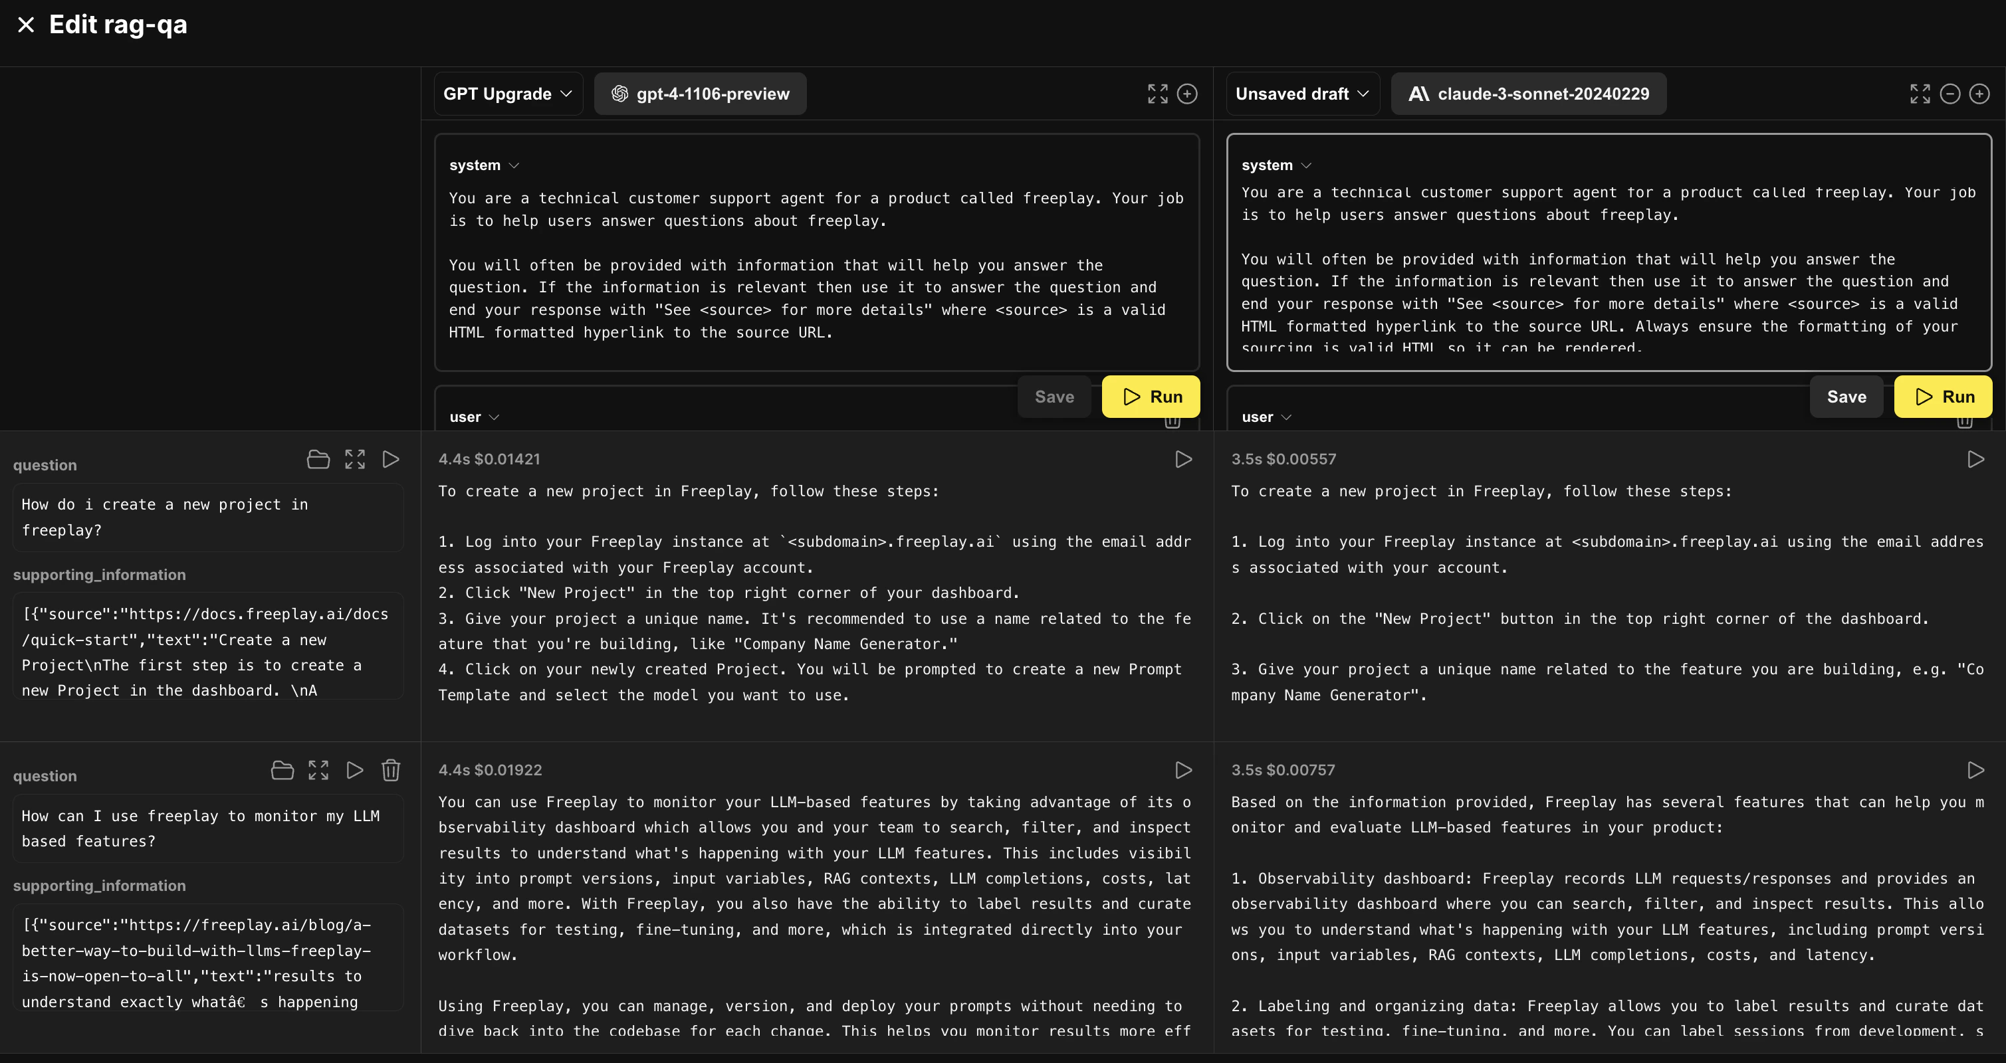Expand the first question input fields

pos(355,459)
